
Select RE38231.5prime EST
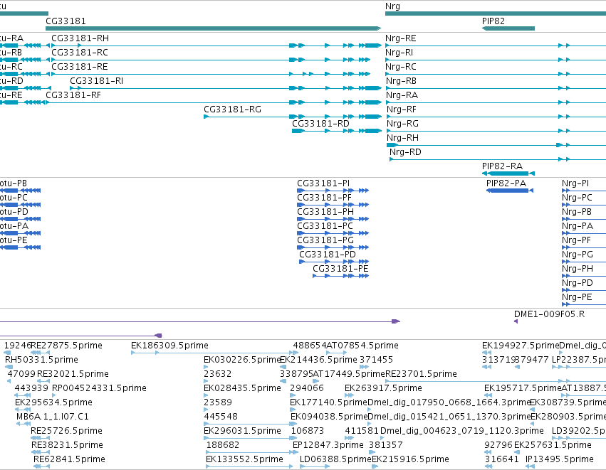[41, 453]
